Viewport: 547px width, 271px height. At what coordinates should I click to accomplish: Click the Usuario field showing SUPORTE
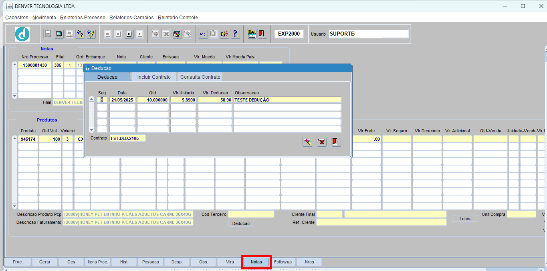(x=368, y=34)
